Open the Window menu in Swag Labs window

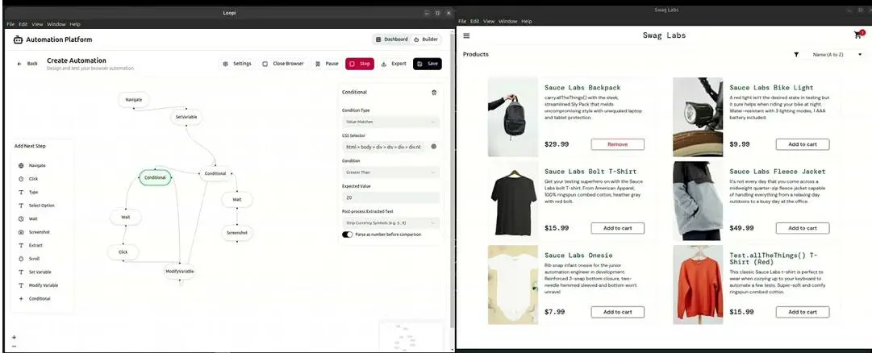coord(507,21)
